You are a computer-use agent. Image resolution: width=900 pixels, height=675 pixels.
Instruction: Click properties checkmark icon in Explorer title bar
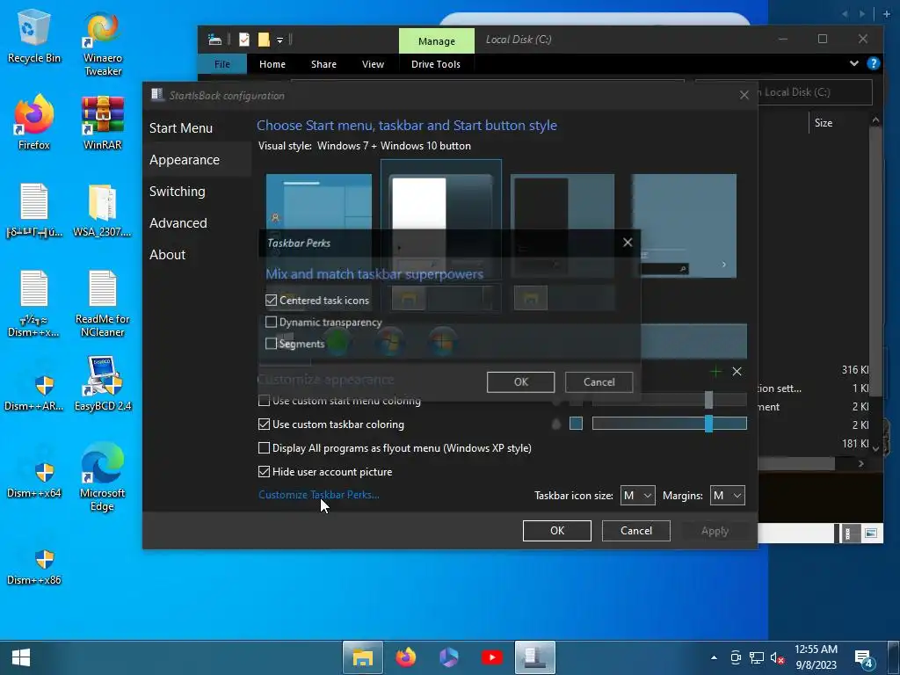pos(244,39)
